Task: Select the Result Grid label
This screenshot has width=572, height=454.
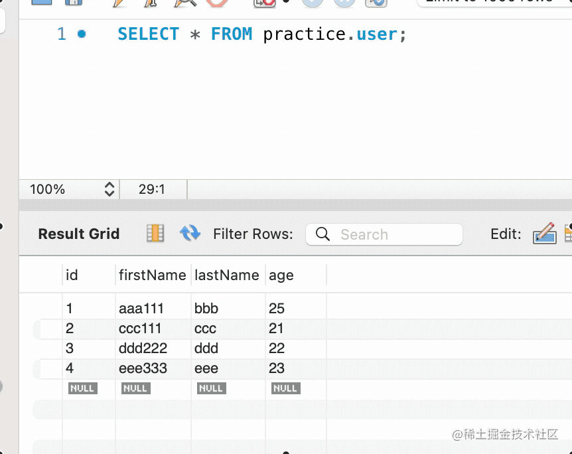Action: [78, 234]
